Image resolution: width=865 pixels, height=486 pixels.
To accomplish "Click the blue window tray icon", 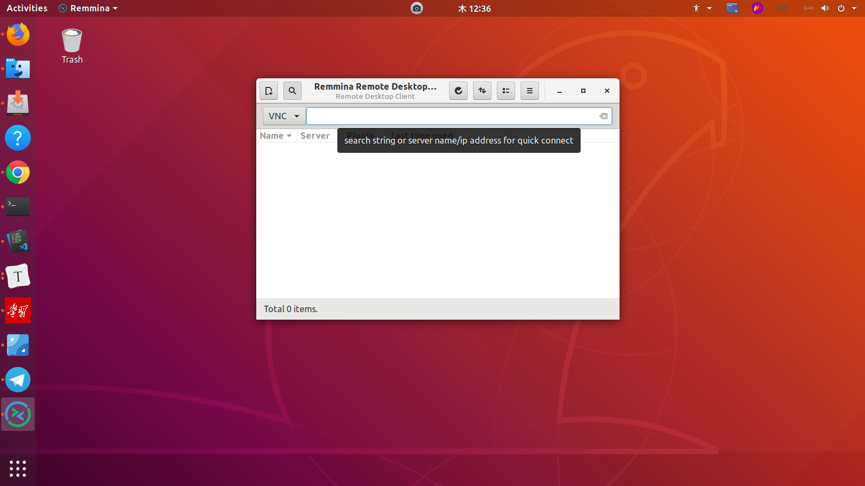I will point(733,8).
